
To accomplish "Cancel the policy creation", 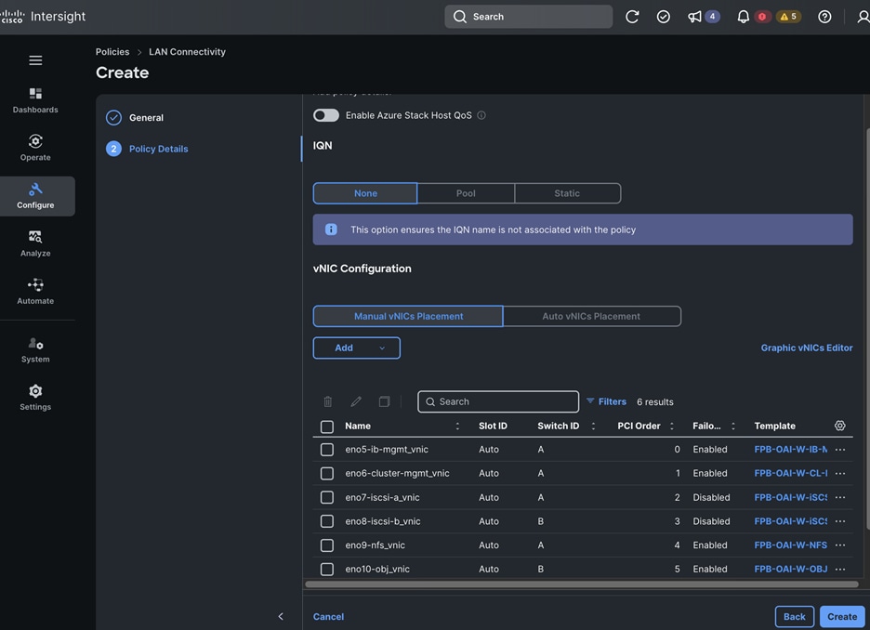I will tap(328, 617).
